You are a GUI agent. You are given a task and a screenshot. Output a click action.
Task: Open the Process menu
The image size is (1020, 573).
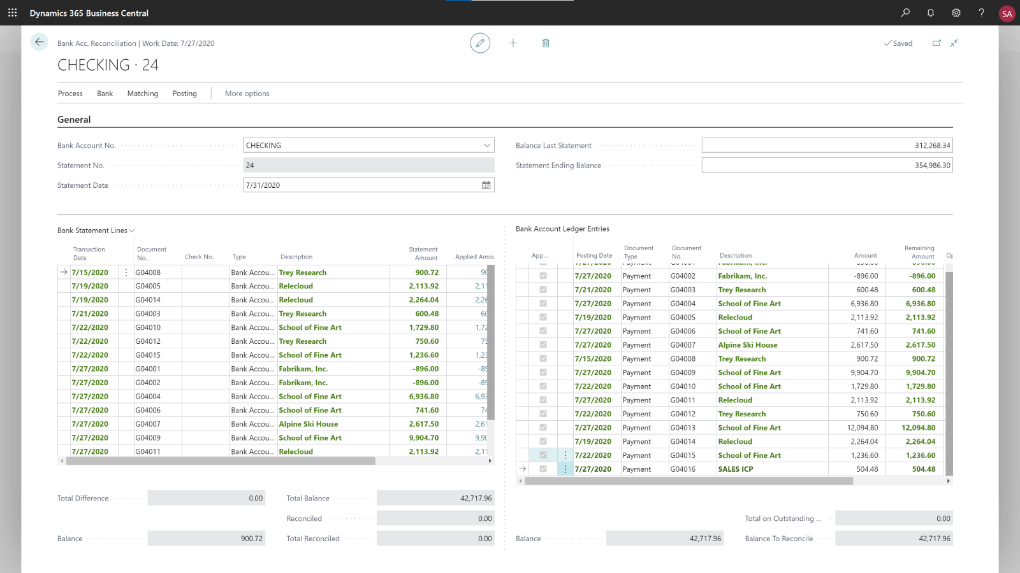pos(70,94)
